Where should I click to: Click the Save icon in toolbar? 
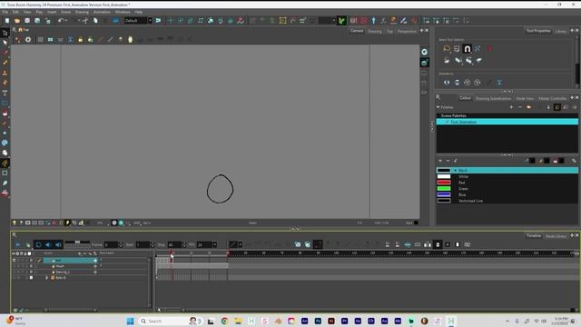point(27,21)
